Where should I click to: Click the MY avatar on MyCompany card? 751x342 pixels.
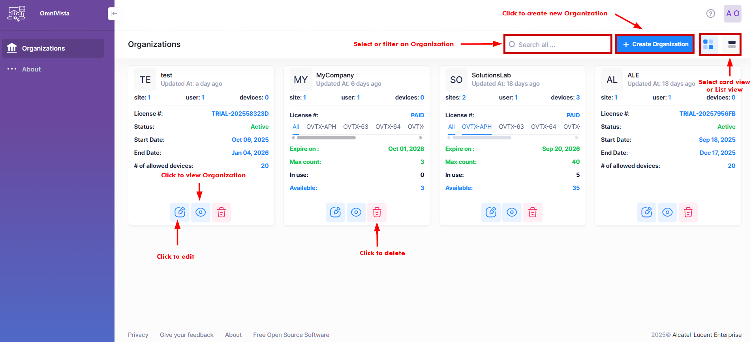point(300,80)
